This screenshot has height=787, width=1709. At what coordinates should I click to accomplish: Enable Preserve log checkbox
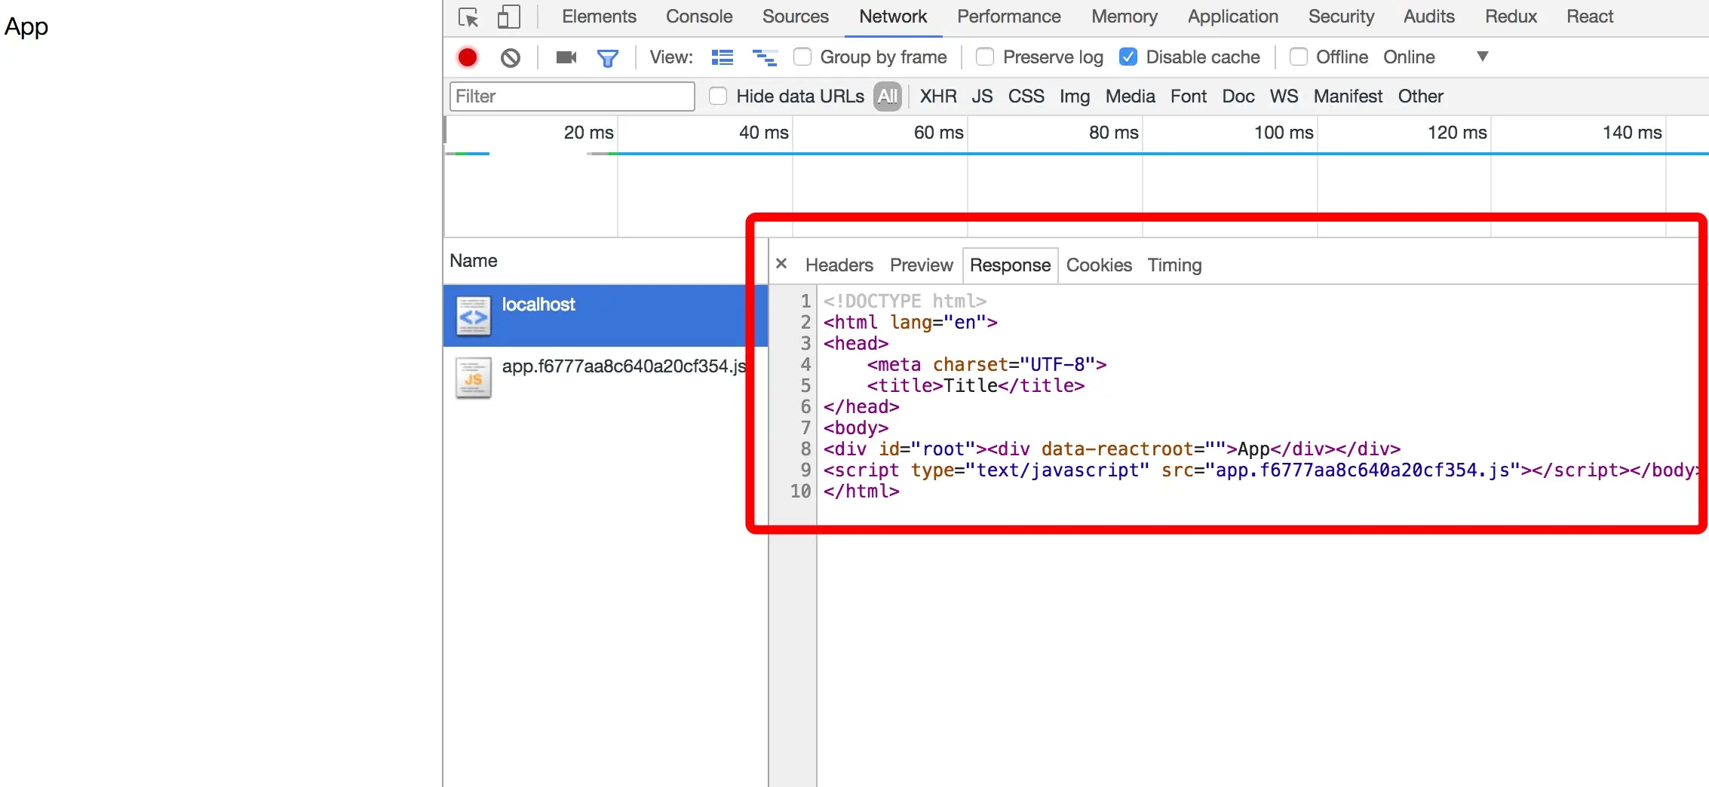(985, 57)
